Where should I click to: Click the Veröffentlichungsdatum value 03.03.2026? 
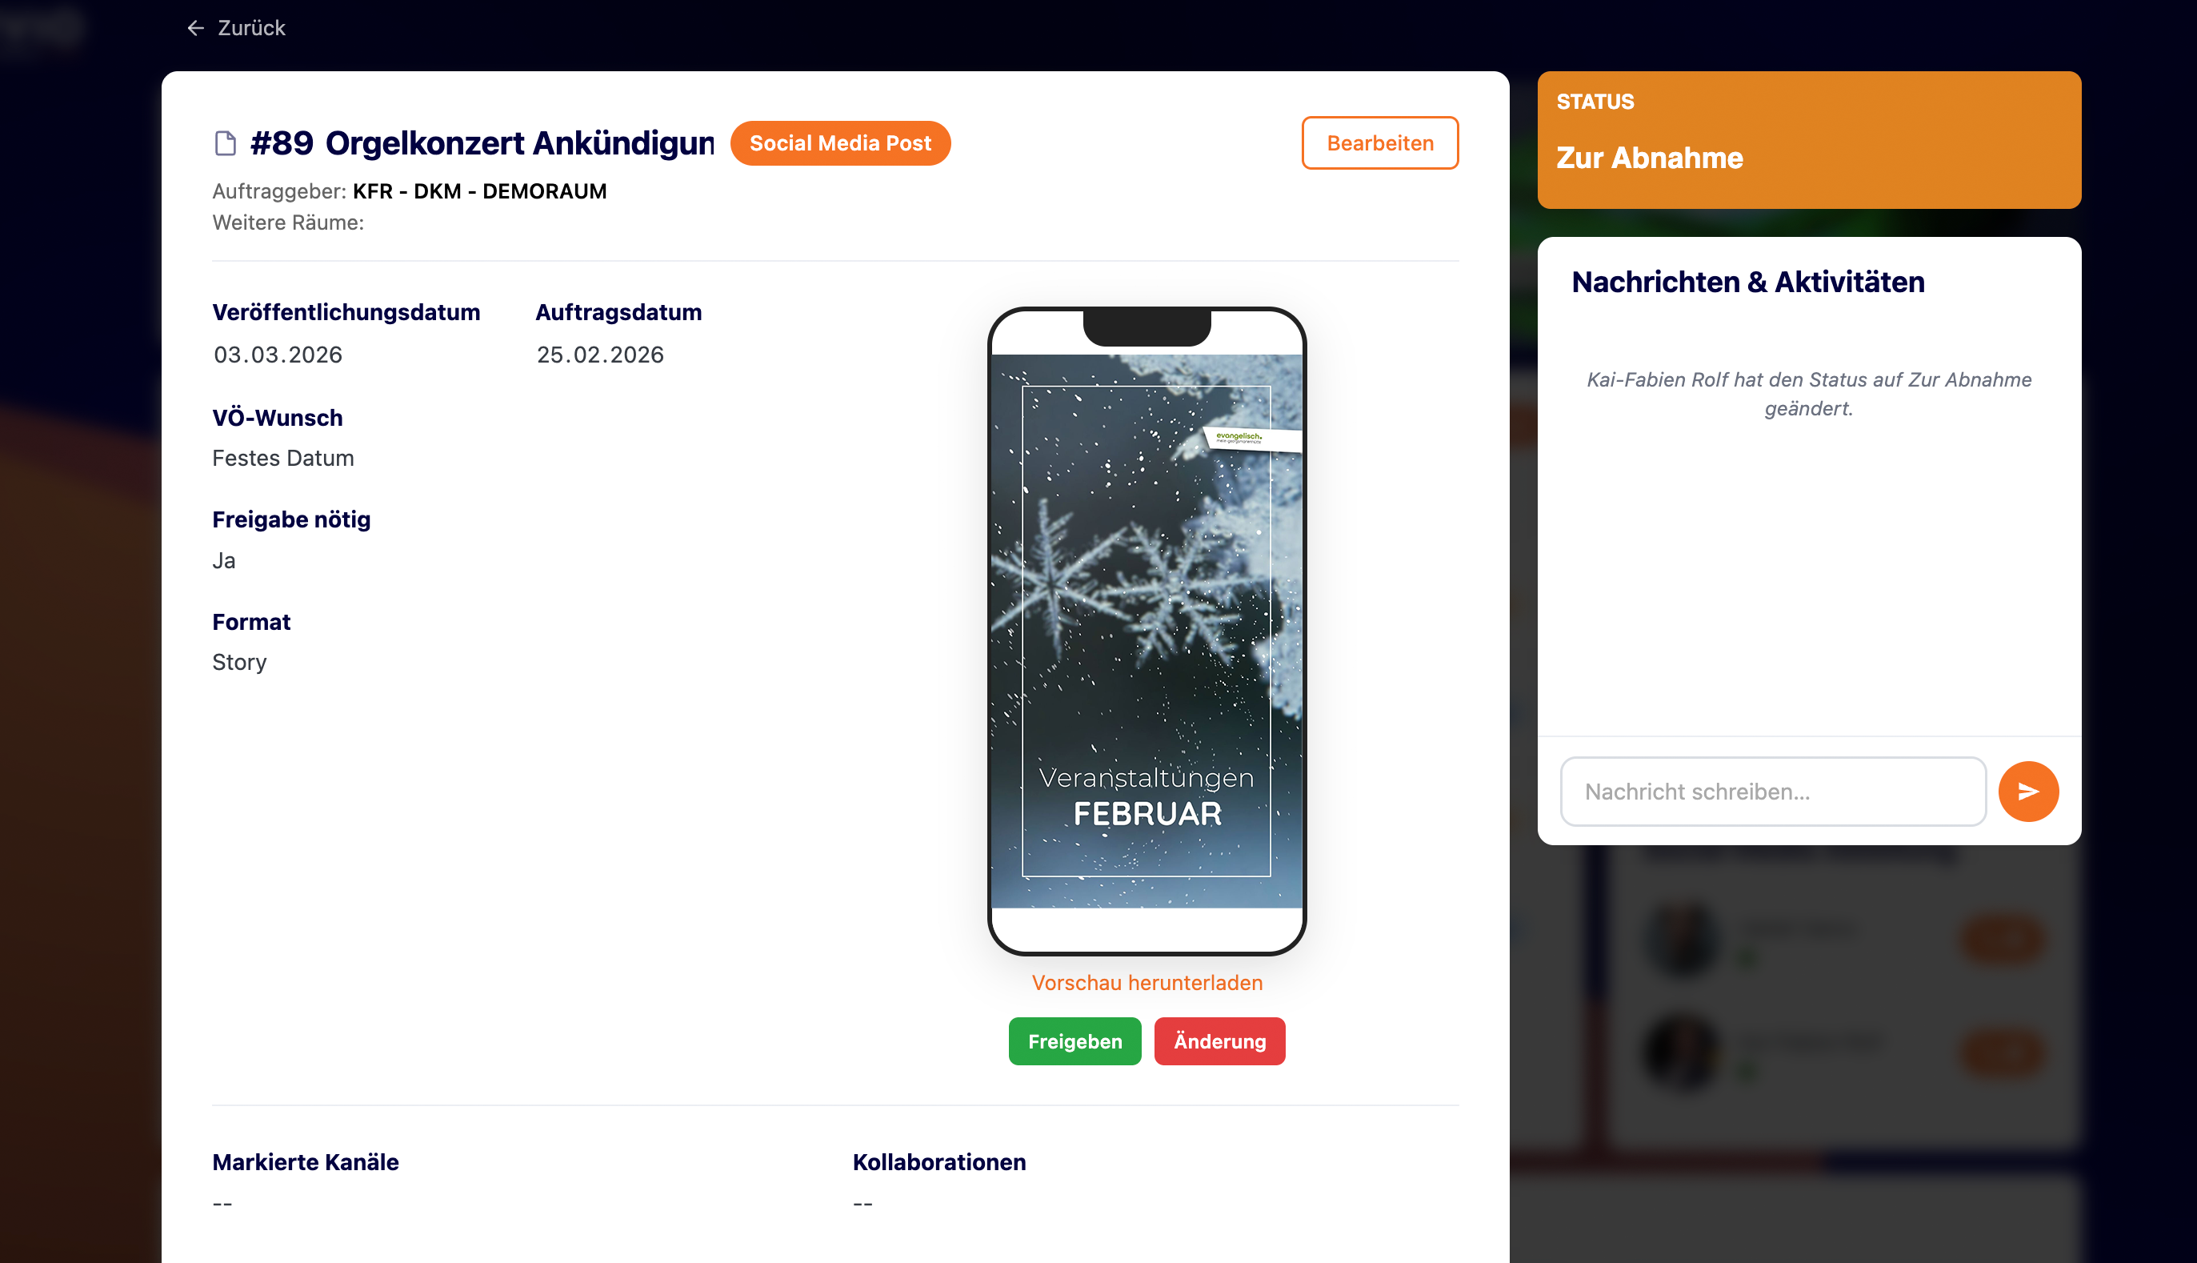[278, 355]
